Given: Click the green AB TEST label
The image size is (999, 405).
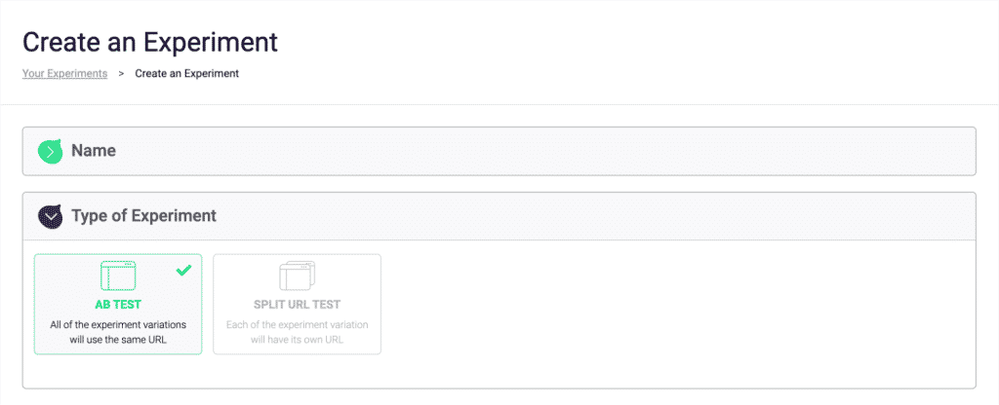Looking at the screenshot, I should (x=118, y=305).
